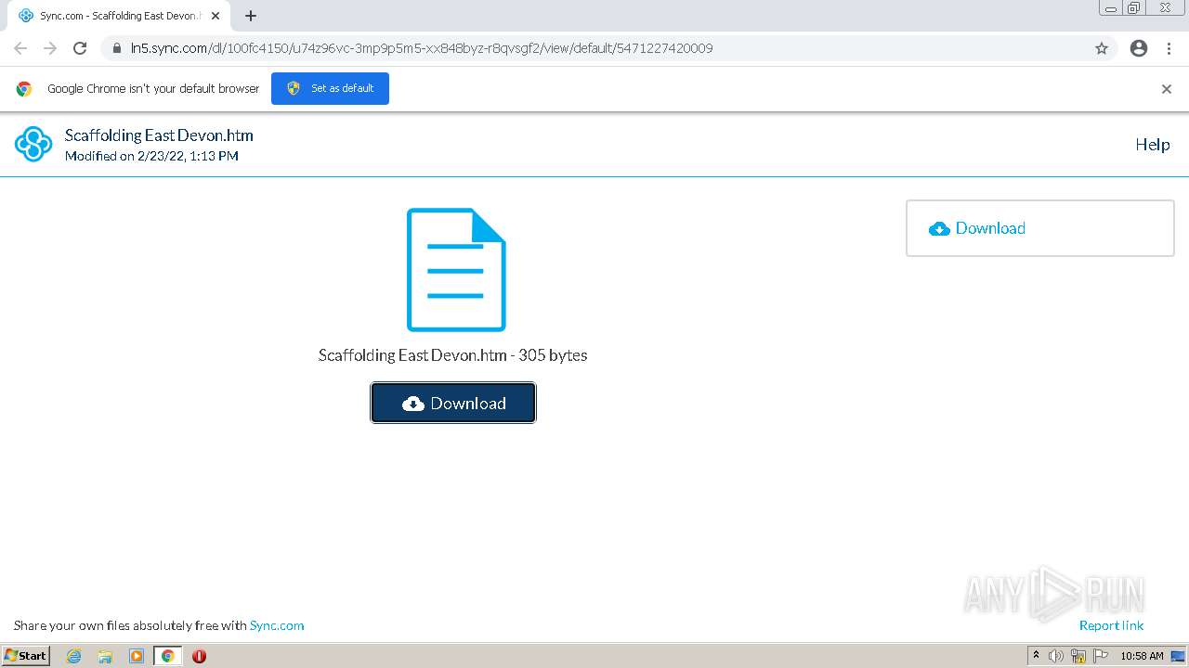
Task: Click the Show desktop button in the taskbar
Action: pyautogui.click(x=1180, y=656)
